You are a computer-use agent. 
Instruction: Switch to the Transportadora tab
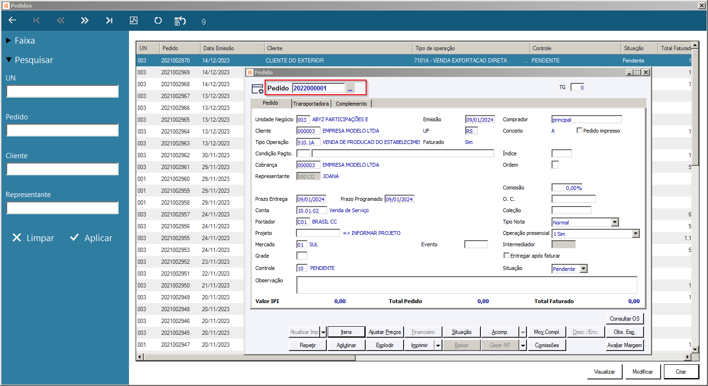(x=311, y=104)
